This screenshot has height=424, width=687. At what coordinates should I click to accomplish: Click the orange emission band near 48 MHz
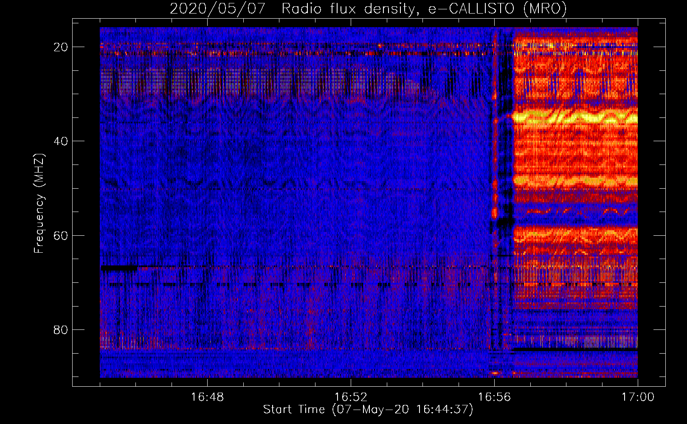coord(575,181)
